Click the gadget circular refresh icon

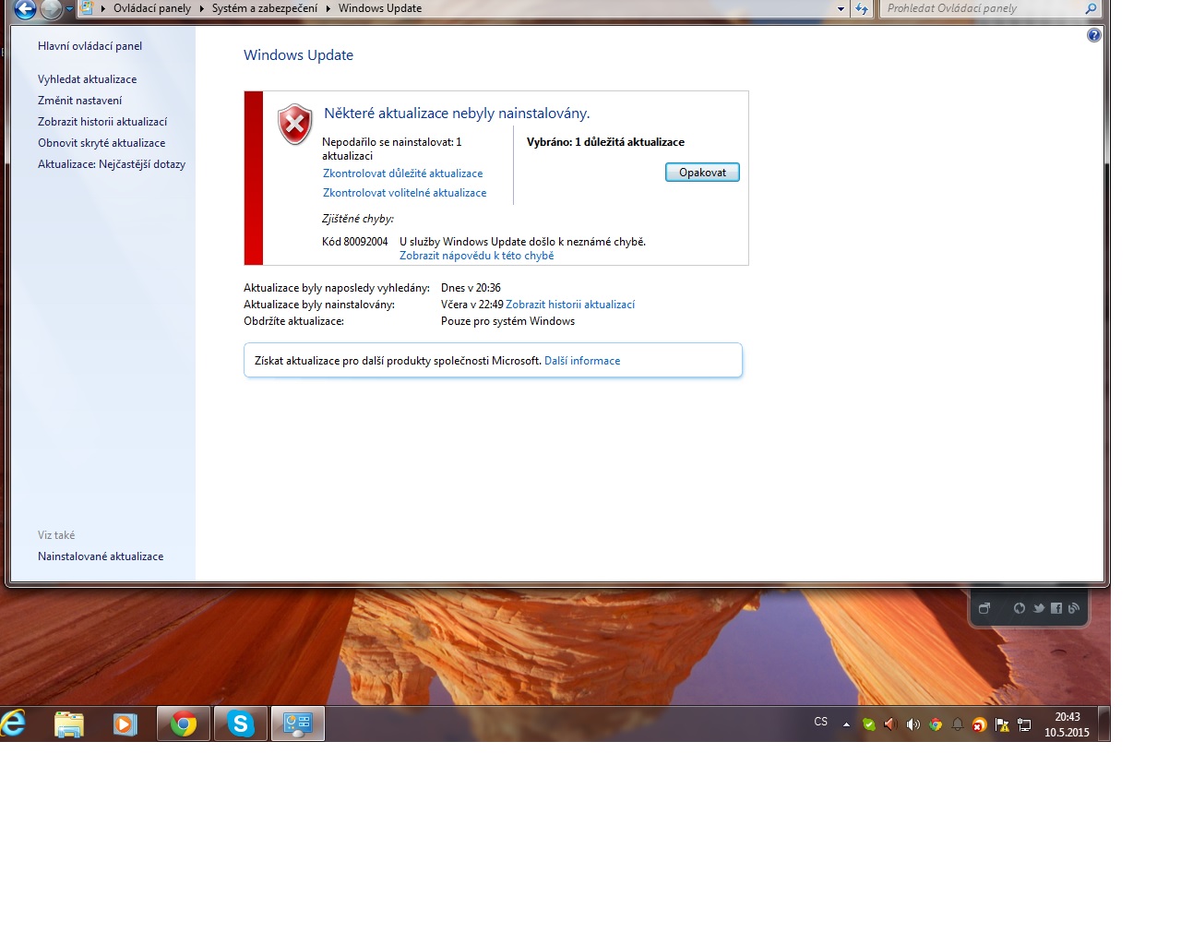[1020, 608]
